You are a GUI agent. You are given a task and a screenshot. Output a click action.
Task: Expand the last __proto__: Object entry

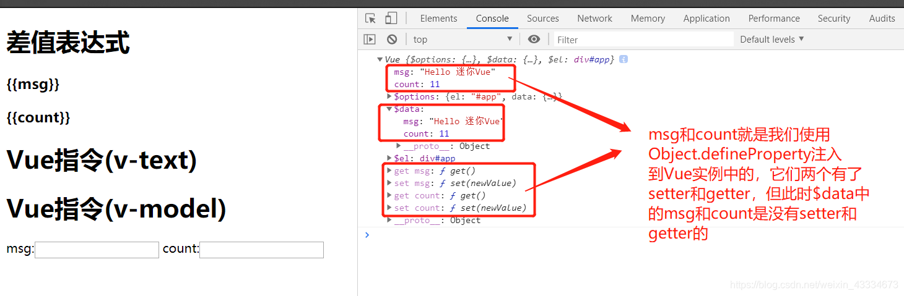tap(389, 220)
